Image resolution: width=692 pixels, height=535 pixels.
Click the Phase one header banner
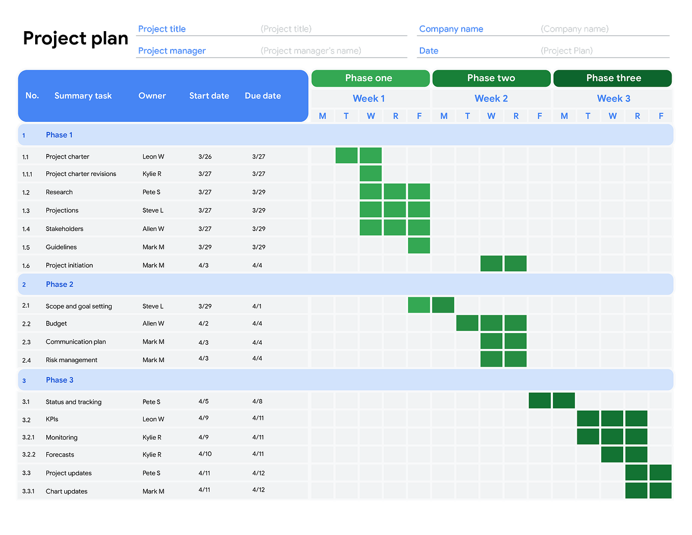click(369, 78)
